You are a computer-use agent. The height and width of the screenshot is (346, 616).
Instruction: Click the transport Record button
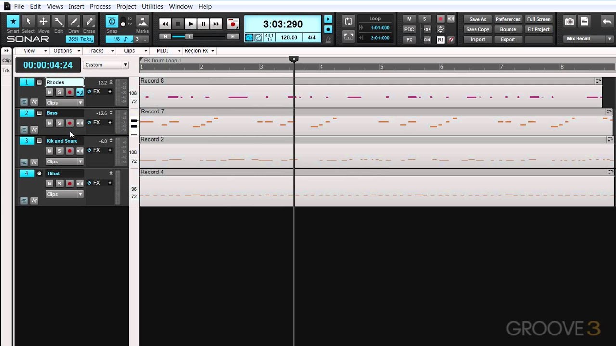tap(233, 24)
